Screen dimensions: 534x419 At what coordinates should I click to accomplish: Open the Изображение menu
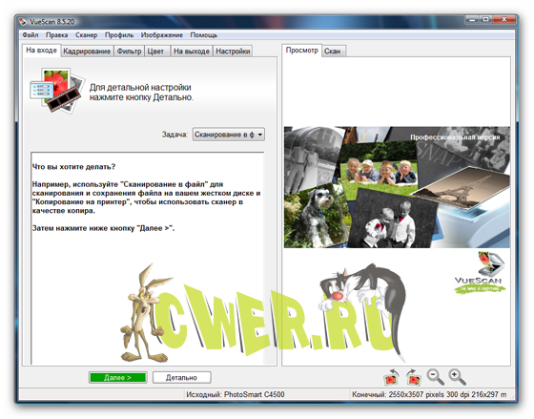click(162, 34)
